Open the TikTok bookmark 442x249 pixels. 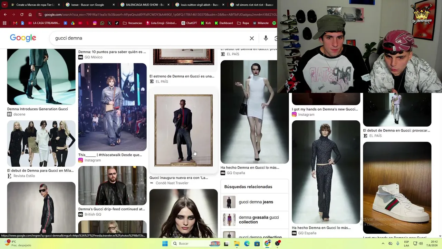coord(117,23)
